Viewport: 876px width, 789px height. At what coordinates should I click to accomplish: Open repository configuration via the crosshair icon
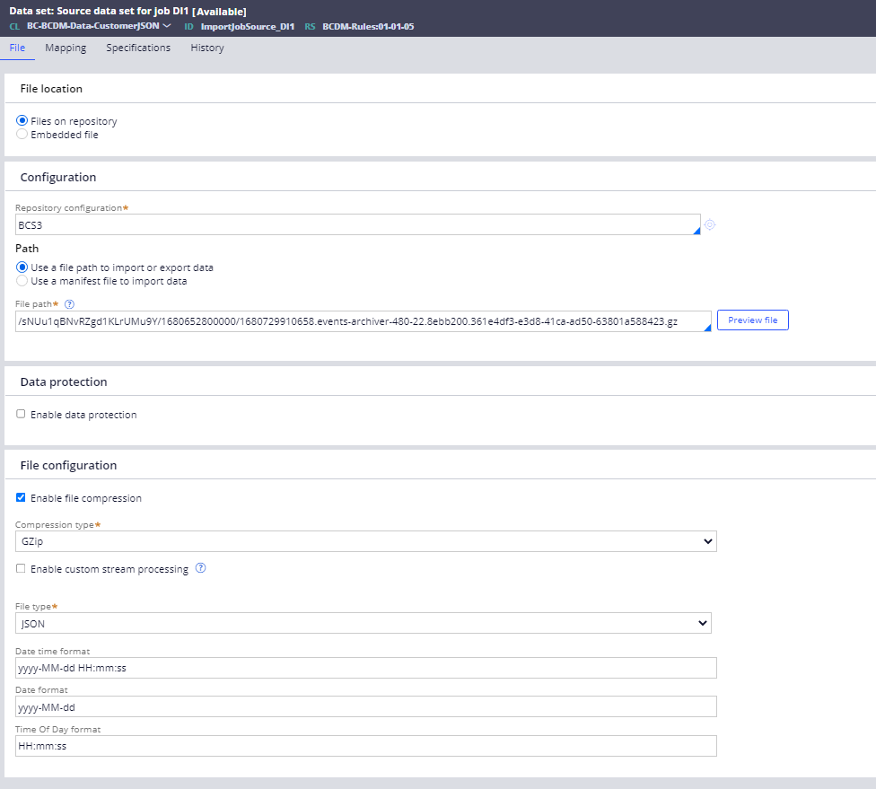tap(710, 224)
